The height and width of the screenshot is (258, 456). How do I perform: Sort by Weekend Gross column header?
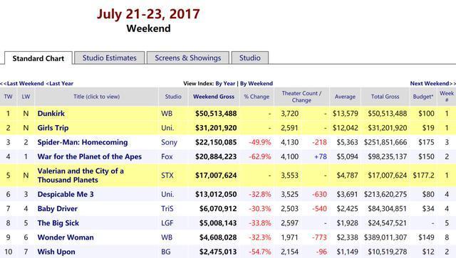coord(214,97)
